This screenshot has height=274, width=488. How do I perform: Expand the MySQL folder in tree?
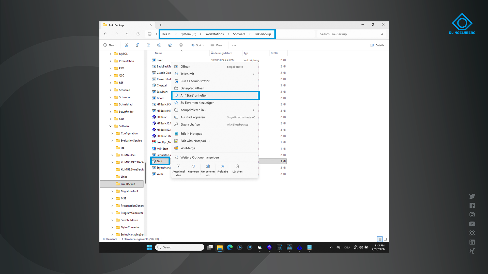pos(110,54)
